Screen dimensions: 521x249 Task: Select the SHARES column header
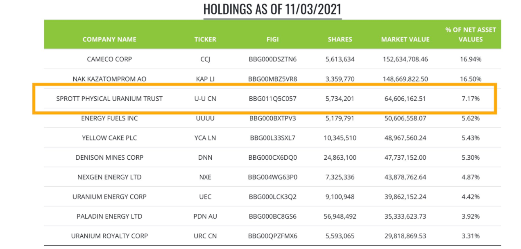pos(340,39)
